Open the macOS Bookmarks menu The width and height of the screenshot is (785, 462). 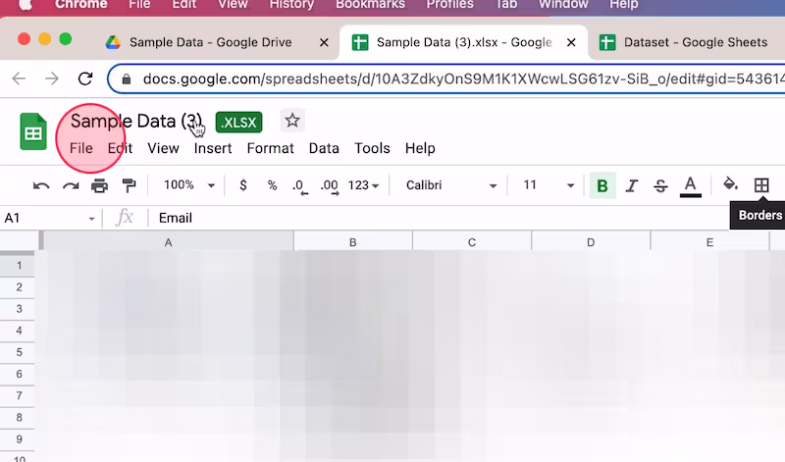coord(371,5)
